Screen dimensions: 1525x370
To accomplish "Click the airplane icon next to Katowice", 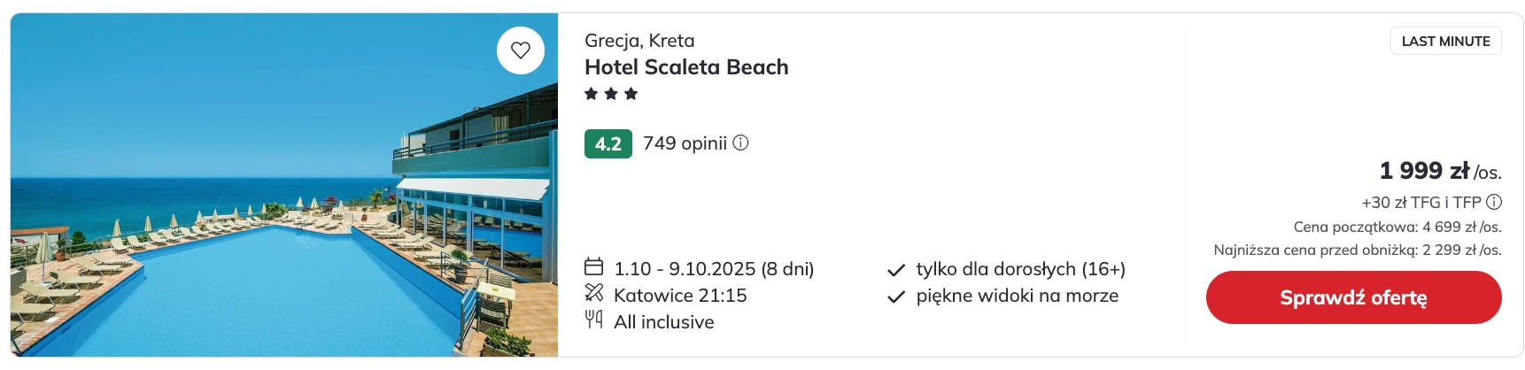I will [594, 294].
